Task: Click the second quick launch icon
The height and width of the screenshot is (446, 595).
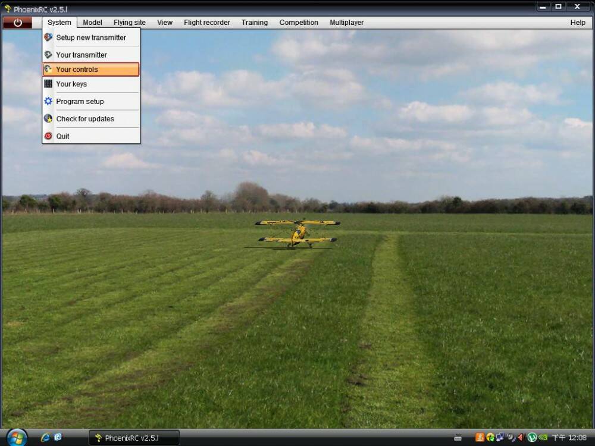Action: pos(58,437)
